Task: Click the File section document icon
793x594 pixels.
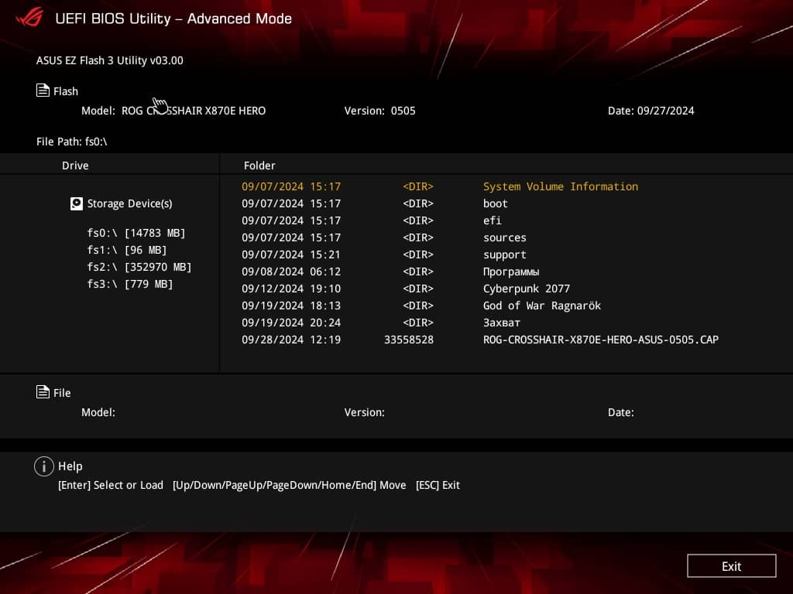Action: 43,392
